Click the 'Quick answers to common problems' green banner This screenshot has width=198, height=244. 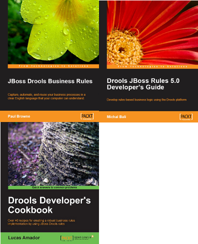[54, 187]
